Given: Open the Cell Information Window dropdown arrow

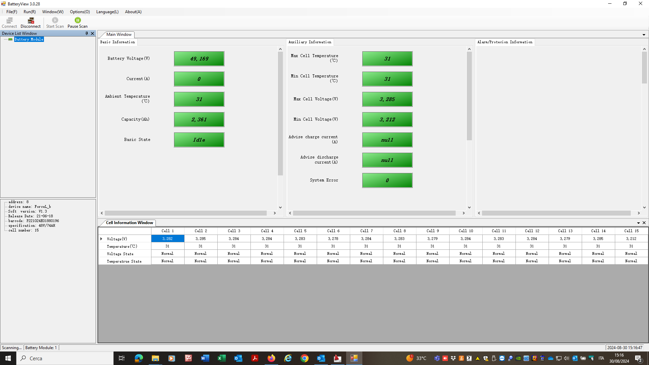Looking at the screenshot, I should click(638, 223).
